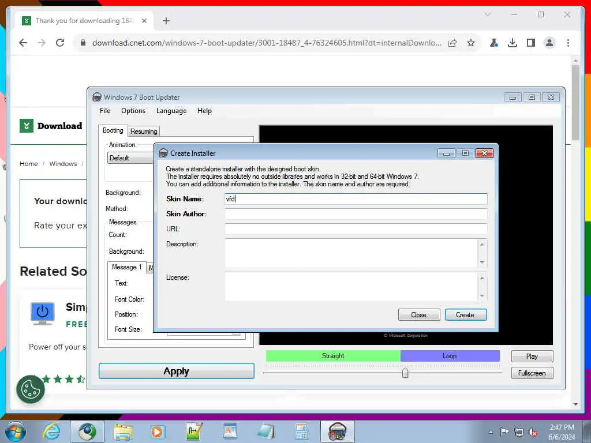
Task: Click the tab search chevron in Chrome
Action: (487, 14)
